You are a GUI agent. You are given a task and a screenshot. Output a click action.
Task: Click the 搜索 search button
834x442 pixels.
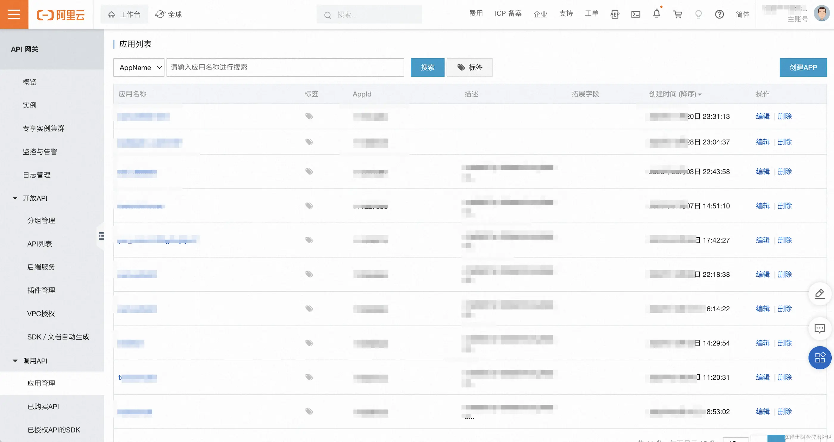coord(427,67)
